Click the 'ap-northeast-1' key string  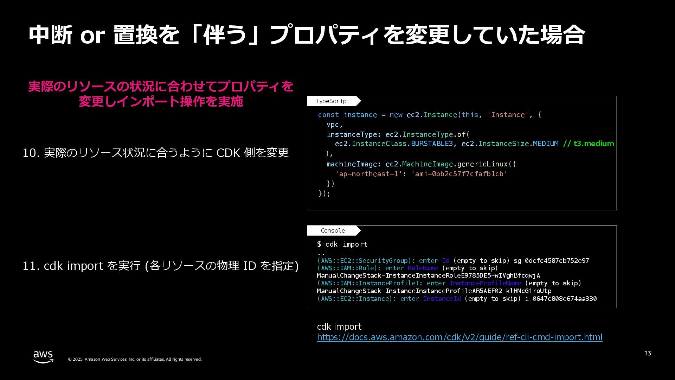pos(368,174)
